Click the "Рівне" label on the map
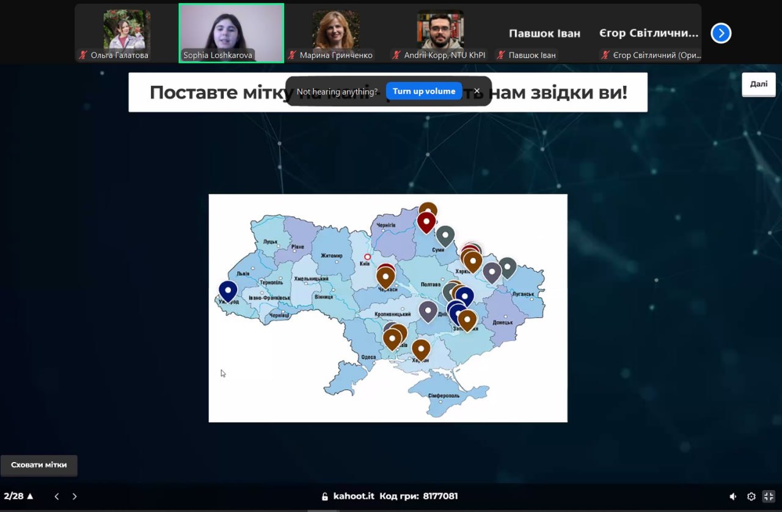The height and width of the screenshot is (512, 782). (x=298, y=247)
